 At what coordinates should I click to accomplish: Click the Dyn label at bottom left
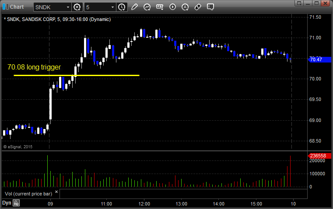click(x=7, y=203)
